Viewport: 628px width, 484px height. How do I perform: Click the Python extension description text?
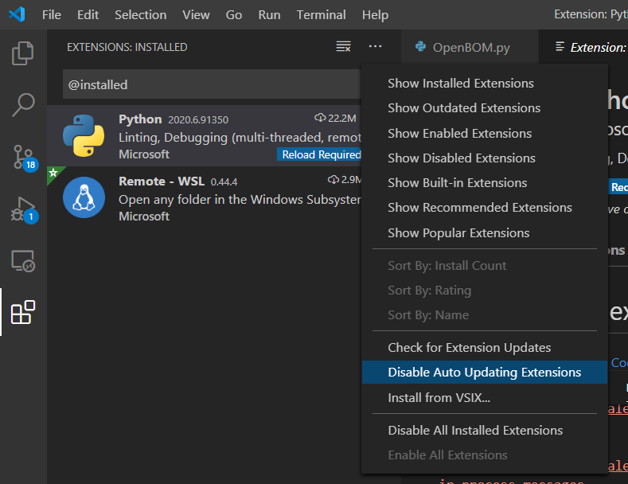coord(240,138)
